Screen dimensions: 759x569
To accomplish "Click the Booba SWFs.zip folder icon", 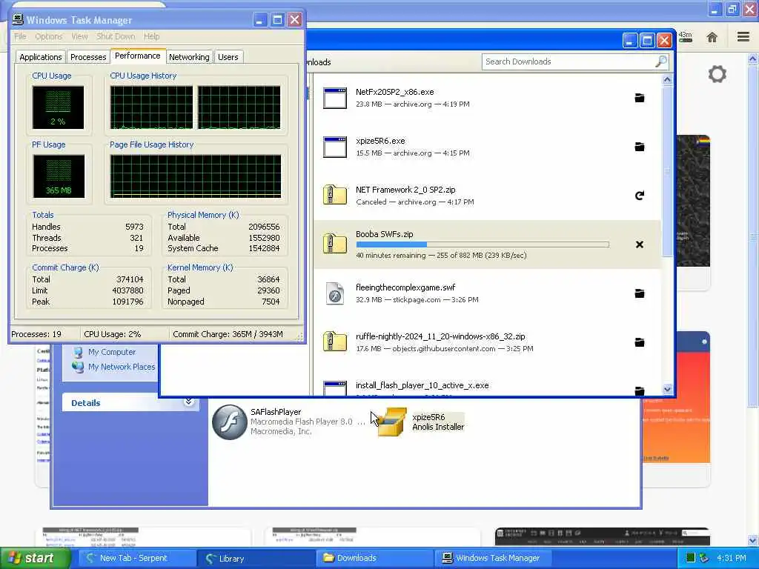I will point(335,244).
